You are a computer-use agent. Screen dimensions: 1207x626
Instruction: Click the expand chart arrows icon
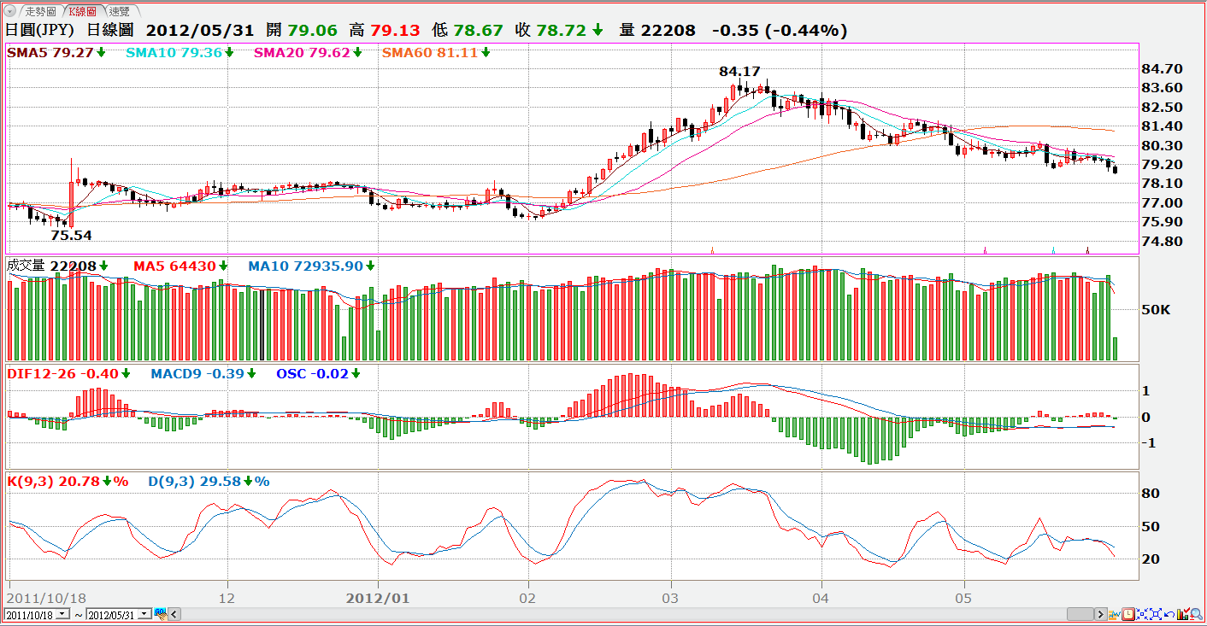(x=1156, y=614)
